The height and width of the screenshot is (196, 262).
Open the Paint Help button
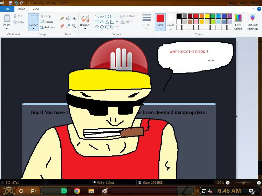[259, 9]
